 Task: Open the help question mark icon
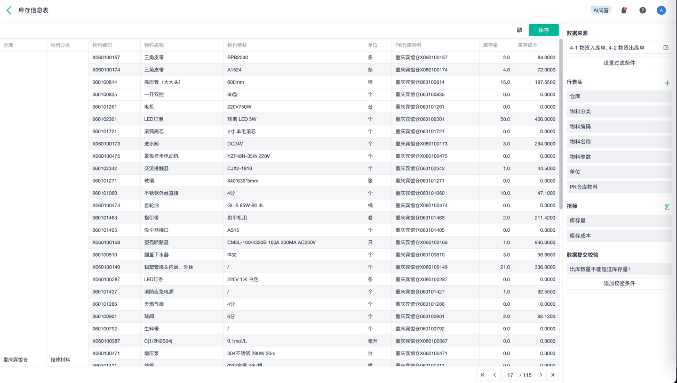pyautogui.click(x=642, y=10)
